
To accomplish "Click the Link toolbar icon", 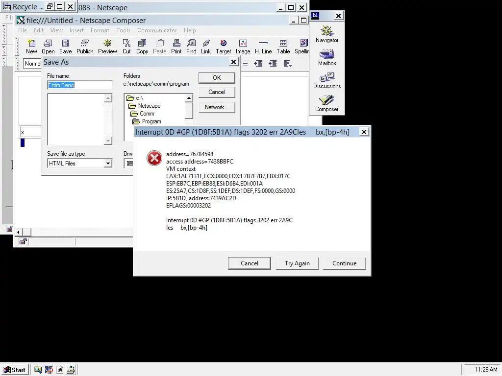I will (x=206, y=47).
